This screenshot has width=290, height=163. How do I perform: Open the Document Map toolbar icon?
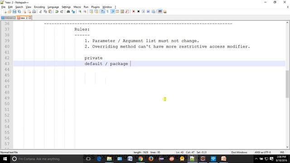[x=122, y=12]
